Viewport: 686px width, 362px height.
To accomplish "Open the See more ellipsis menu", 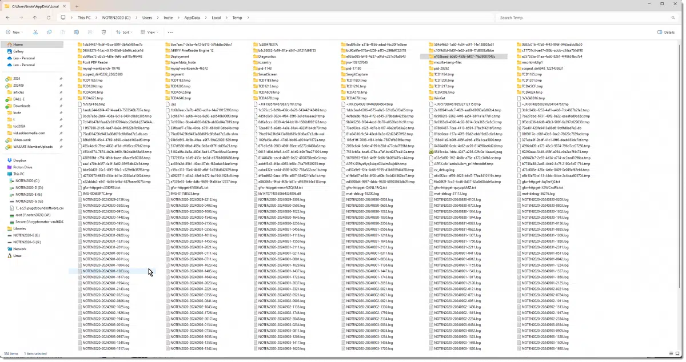I will click(x=170, y=33).
